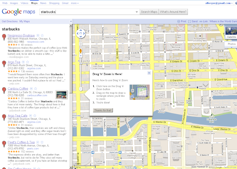
Task: Click the Search Maps button
Action: pyautogui.click(x=149, y=12)
